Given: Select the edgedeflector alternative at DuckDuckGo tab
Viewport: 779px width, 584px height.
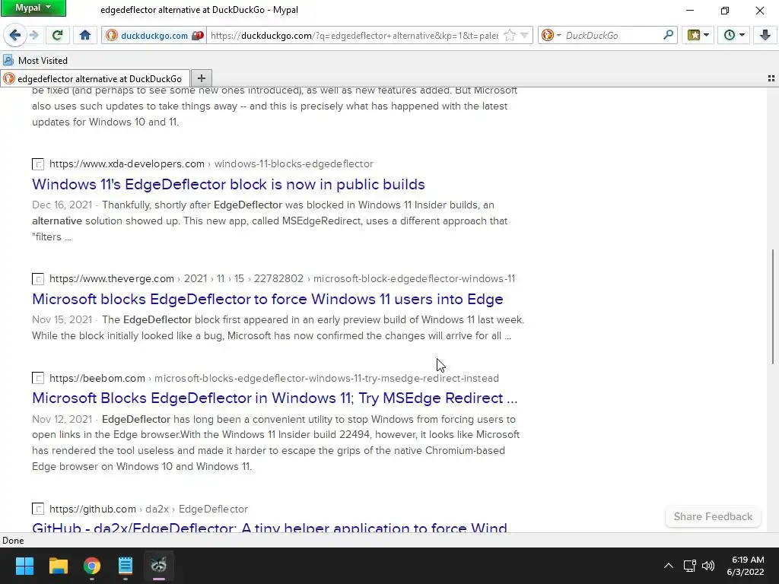Looking at the screenshot, I should point(95,78).
